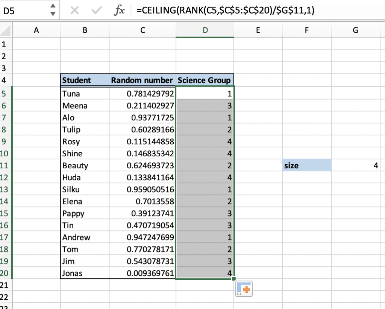Click the Name Box showing D5
Image resolution: width=385 pixels, height=309 pixels.
click(x=23, y=11)
